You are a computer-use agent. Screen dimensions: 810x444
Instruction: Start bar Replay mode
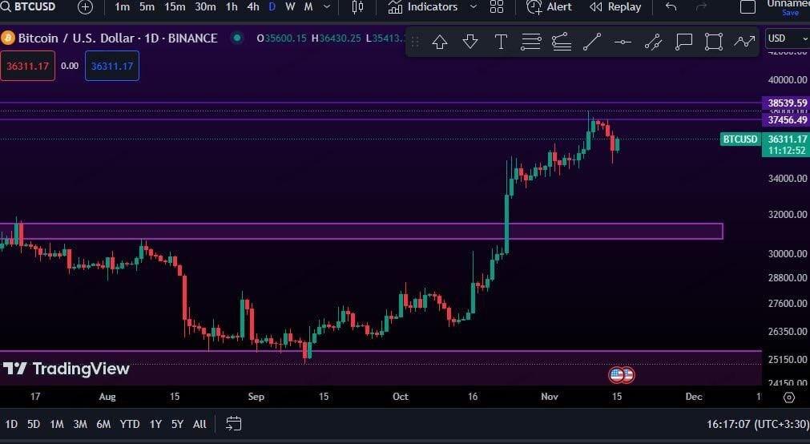point(615,6)
